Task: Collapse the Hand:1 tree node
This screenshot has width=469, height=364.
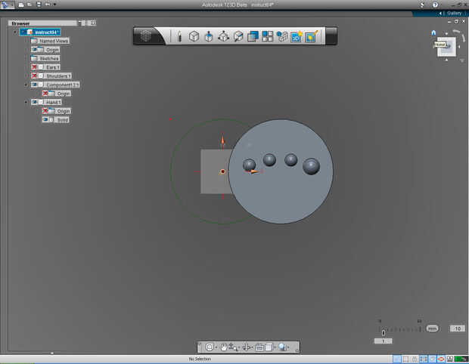Action: click(26, 102)
